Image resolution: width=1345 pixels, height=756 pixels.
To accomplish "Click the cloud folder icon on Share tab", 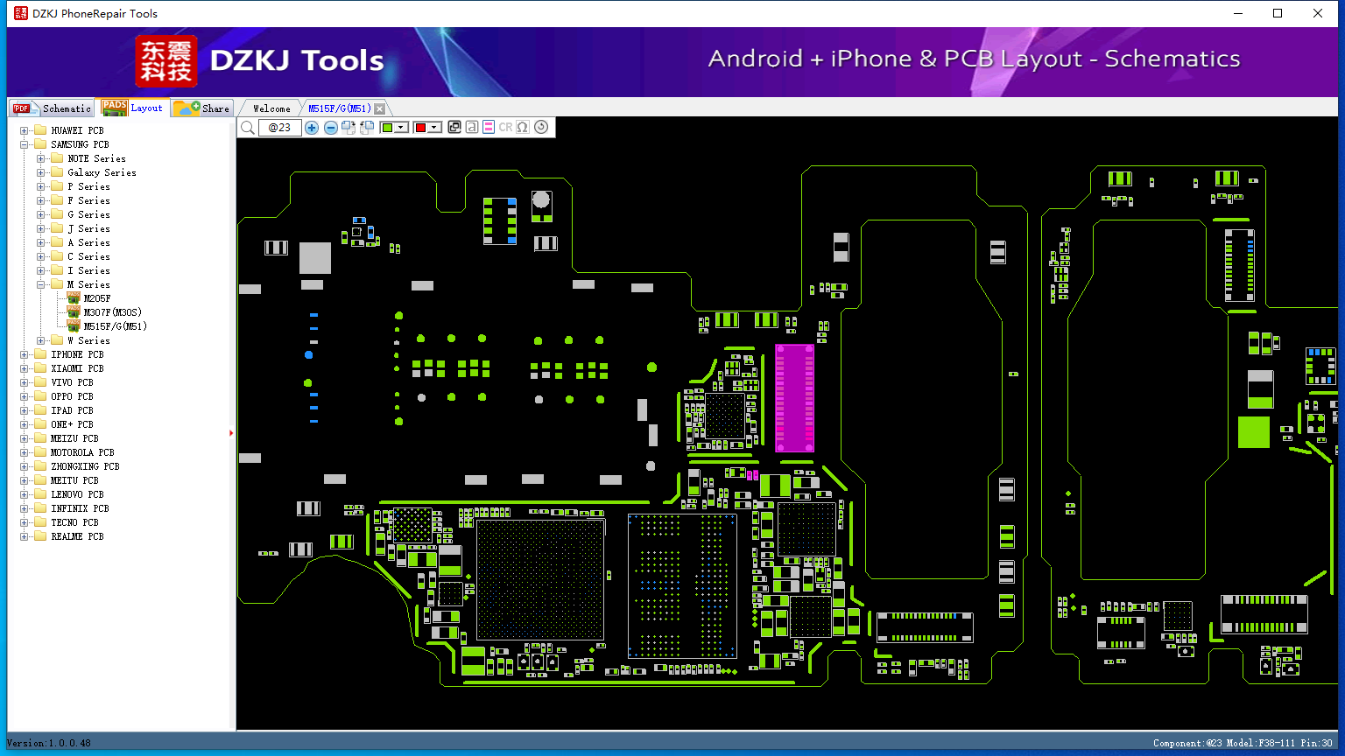I will point(187,108).
